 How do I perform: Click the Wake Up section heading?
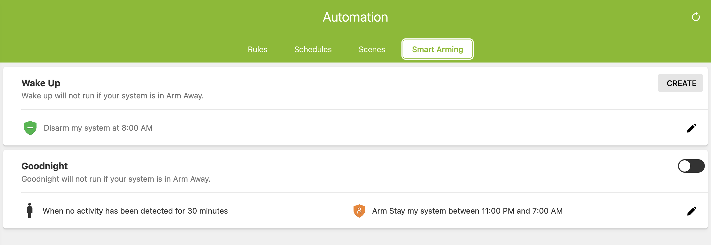click(x=41, y=83)
